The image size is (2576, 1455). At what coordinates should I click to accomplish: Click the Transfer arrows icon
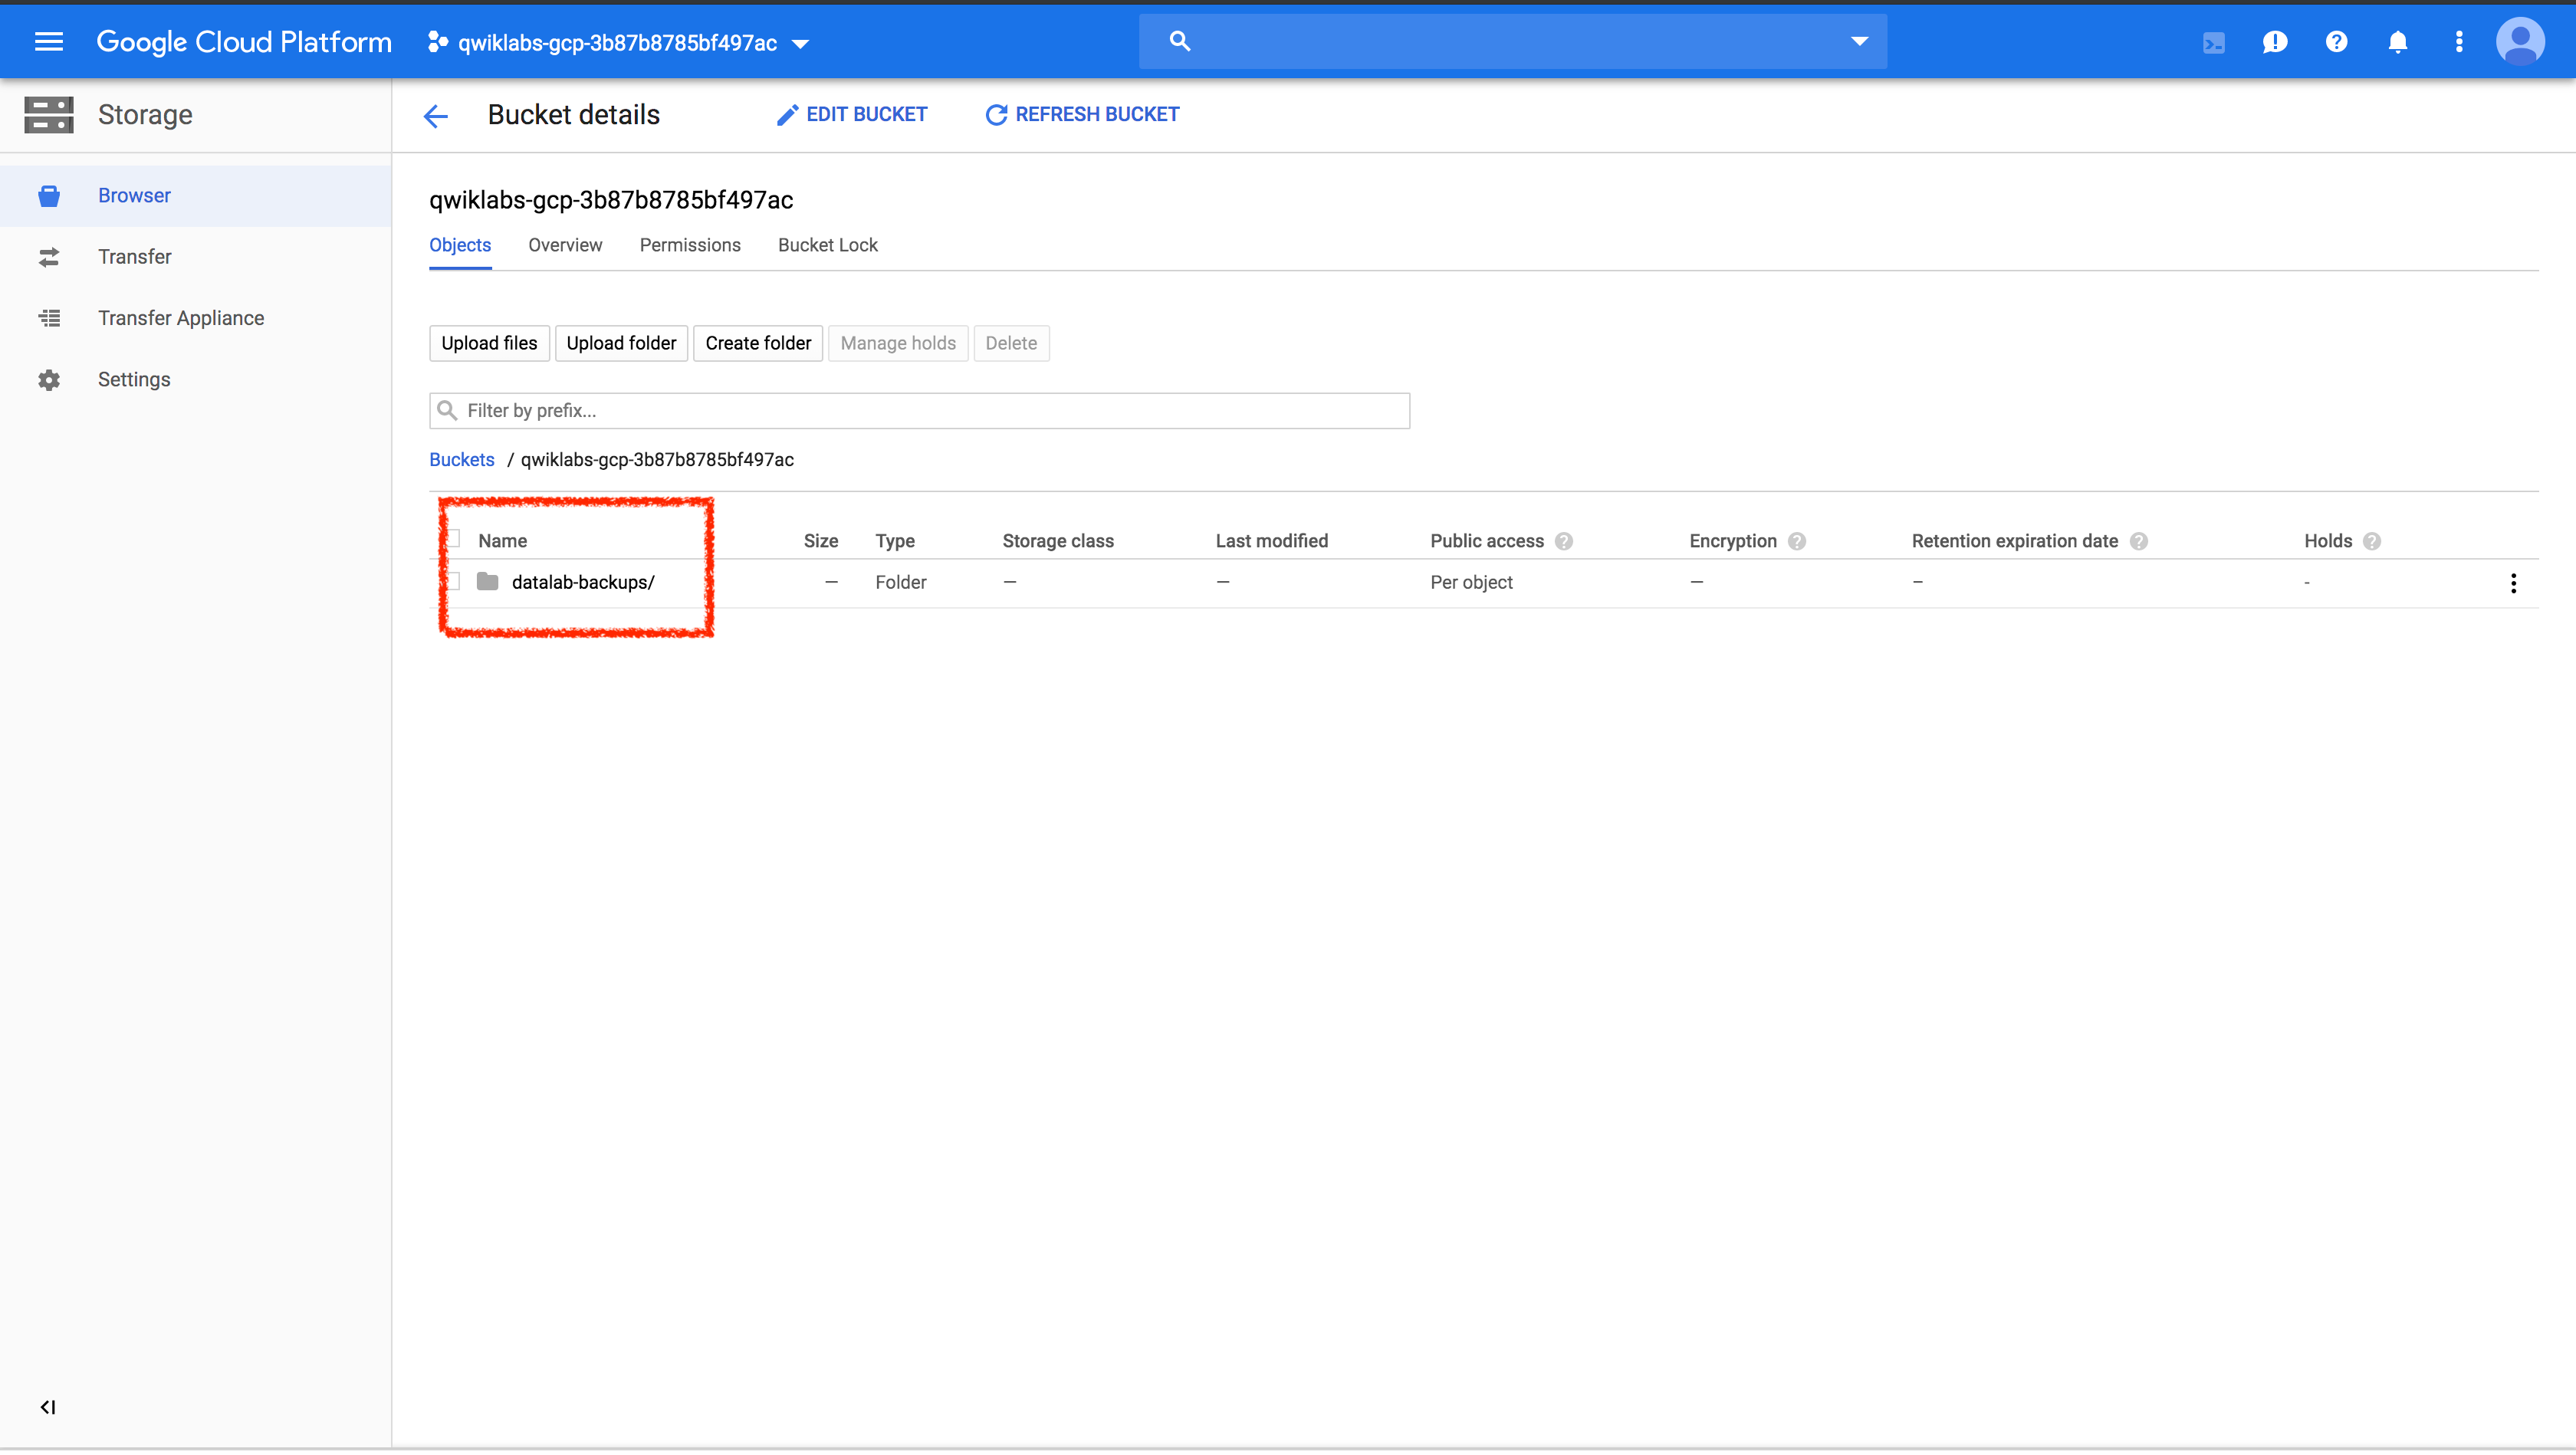point(48,257)
